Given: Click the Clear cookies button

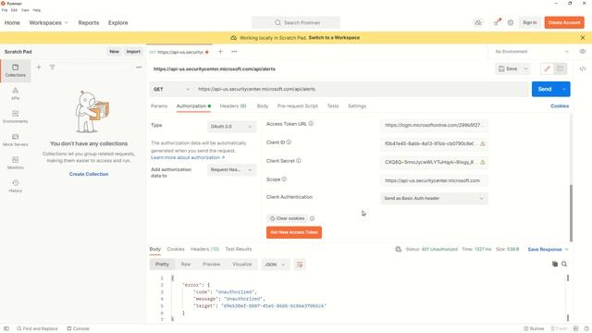Looking at the screenshot, I should point(288,218).
